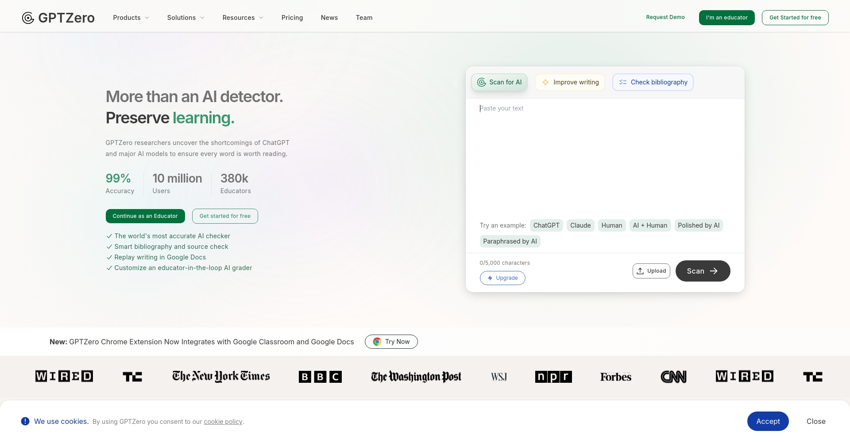Click the lightning bolt Upgrade icon
Screen dimensions: 850x442
490,278
